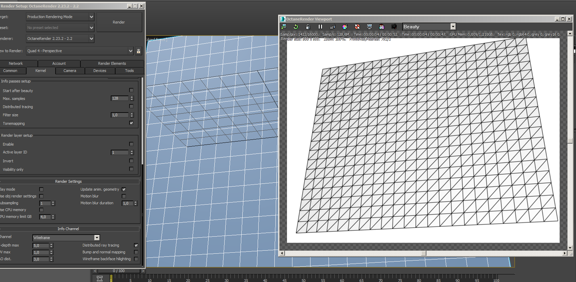Enable Wireframe backface hilighting checkbox
576x282 pixels.
pos(136,259)
